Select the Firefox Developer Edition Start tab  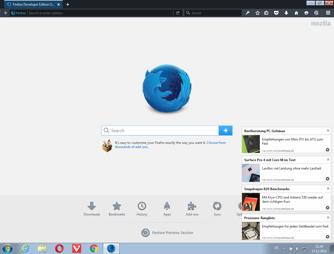point(33,4)
